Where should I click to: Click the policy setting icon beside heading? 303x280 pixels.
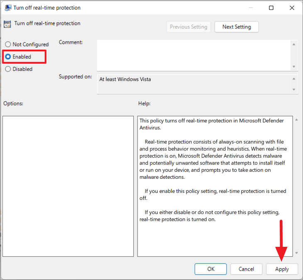pyautogui.click(x=7, y=24)
